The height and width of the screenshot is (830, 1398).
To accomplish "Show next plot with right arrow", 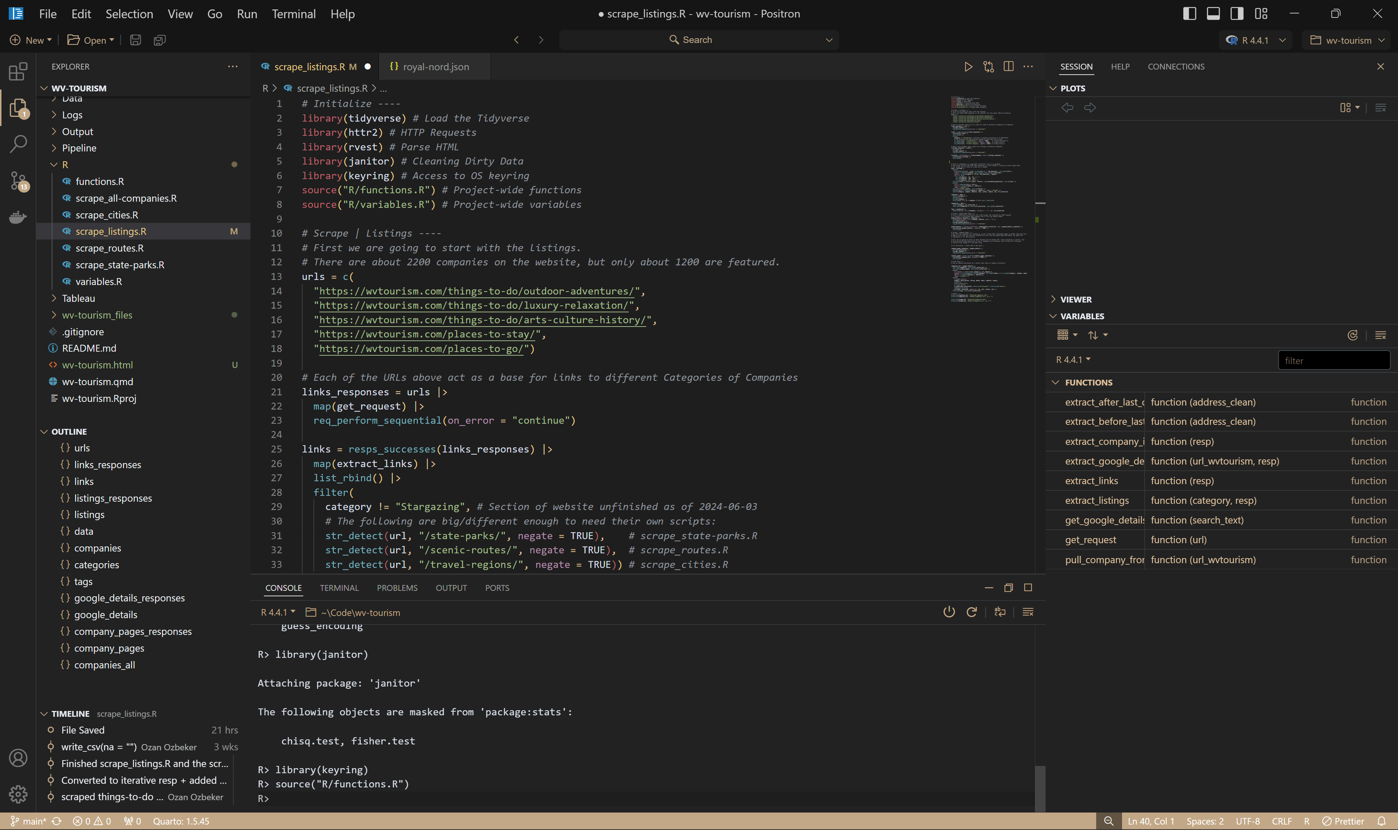I will tap(1090, 107).
